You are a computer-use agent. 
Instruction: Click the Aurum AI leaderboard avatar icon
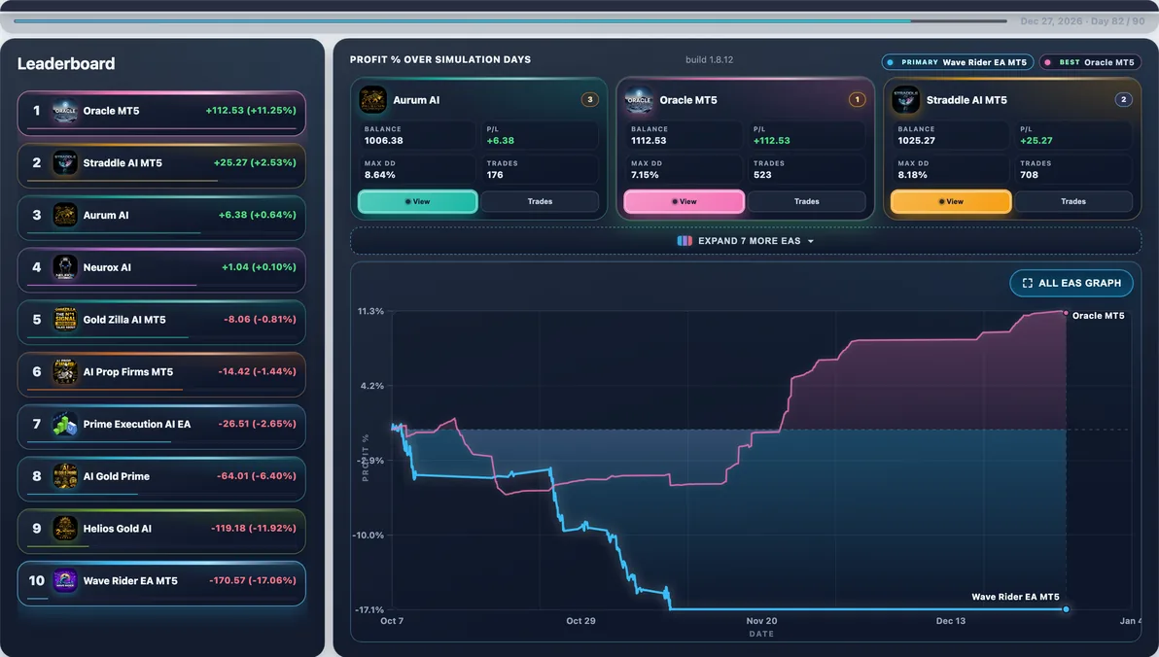pos(65,215)
